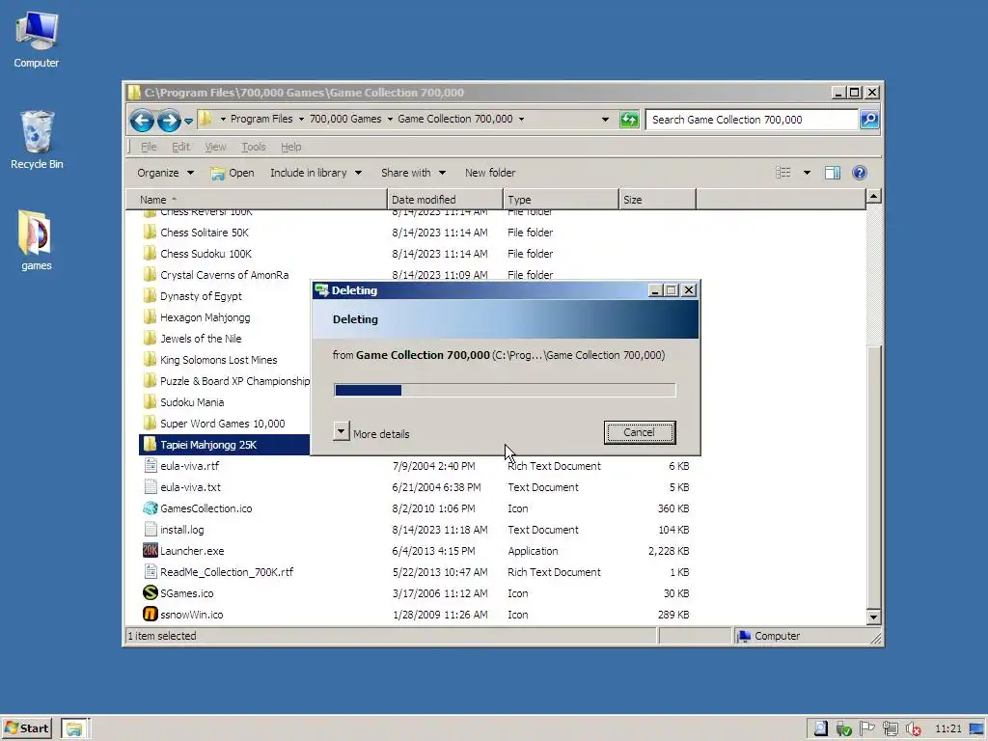
Task: Open recent pages dropdown next to Forward
Action: click(x=188, y=121)
